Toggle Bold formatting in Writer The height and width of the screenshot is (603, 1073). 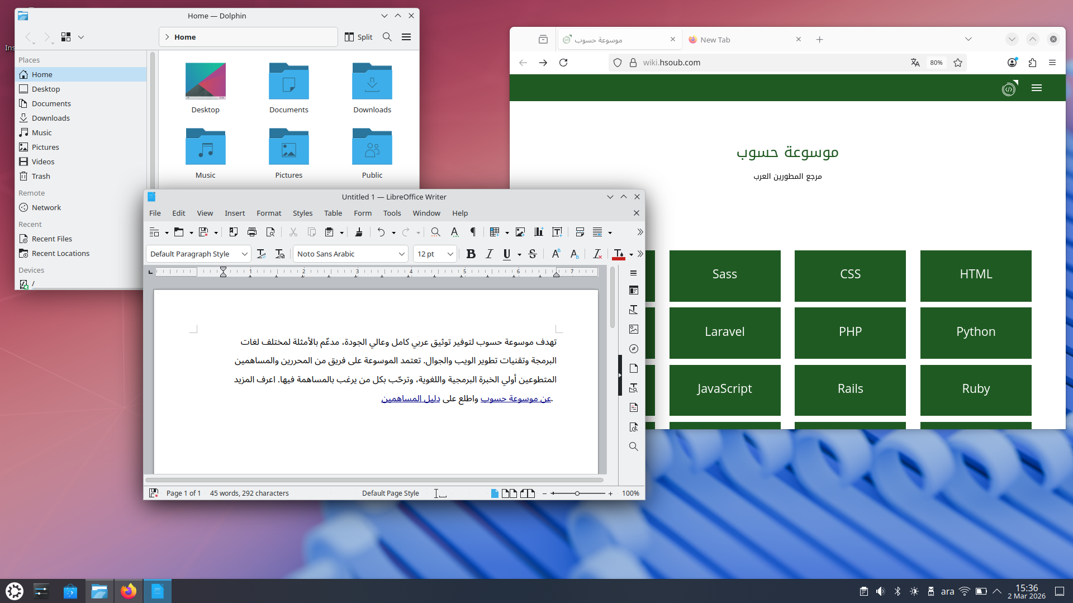click(x=471, y=254)
